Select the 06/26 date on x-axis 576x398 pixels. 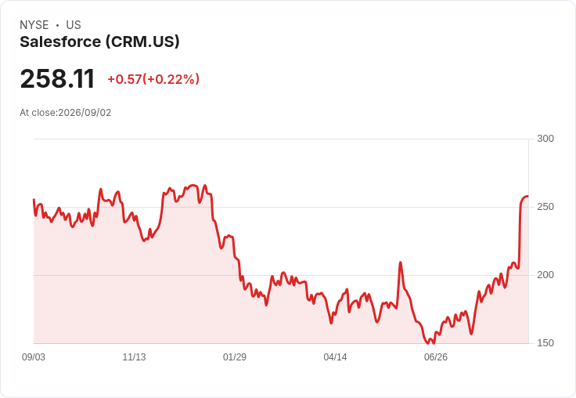[x=436, y=356]
